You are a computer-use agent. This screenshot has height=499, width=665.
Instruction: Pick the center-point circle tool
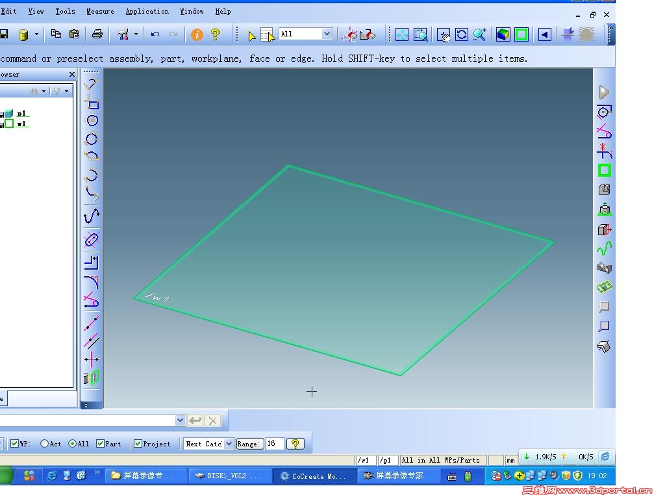coord(91,120)
